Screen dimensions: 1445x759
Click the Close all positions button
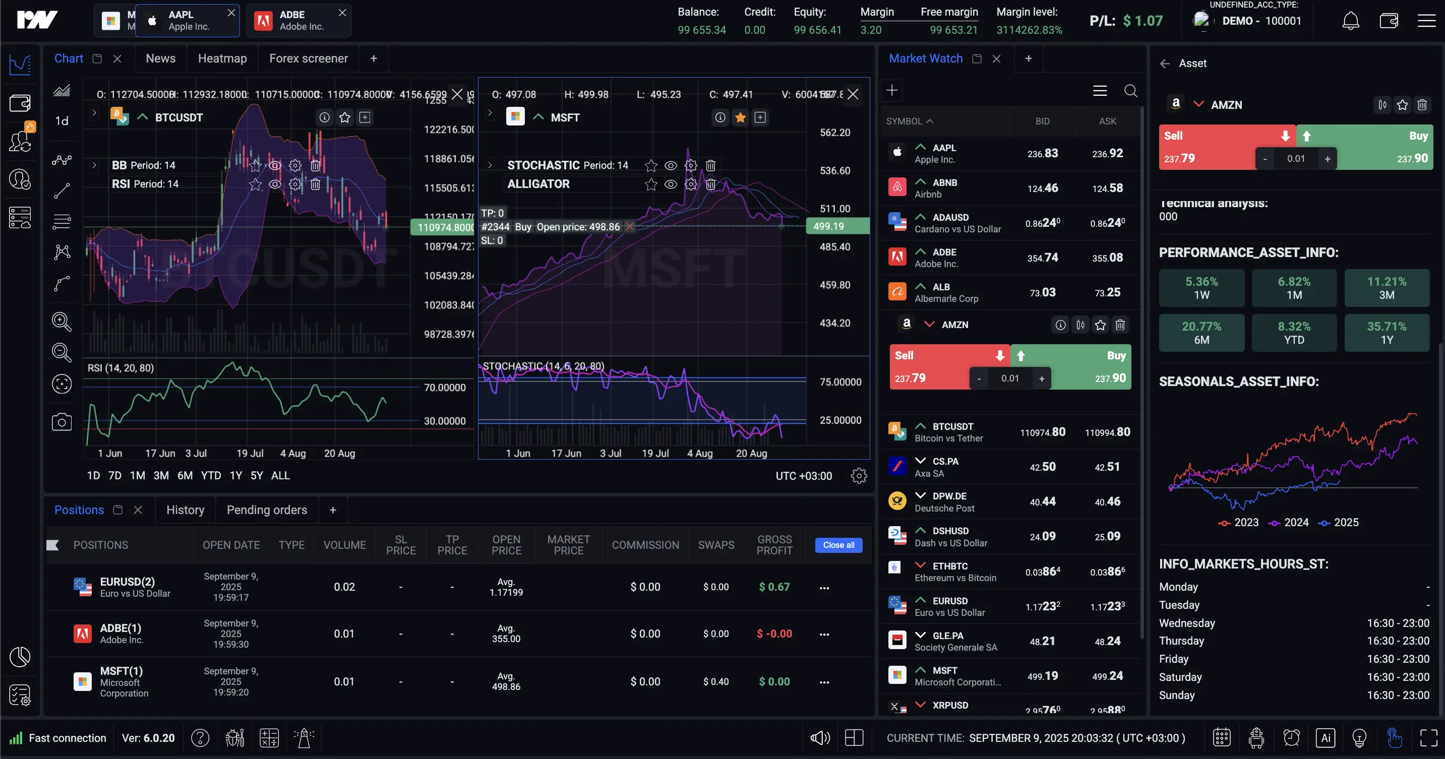[838, 545]
